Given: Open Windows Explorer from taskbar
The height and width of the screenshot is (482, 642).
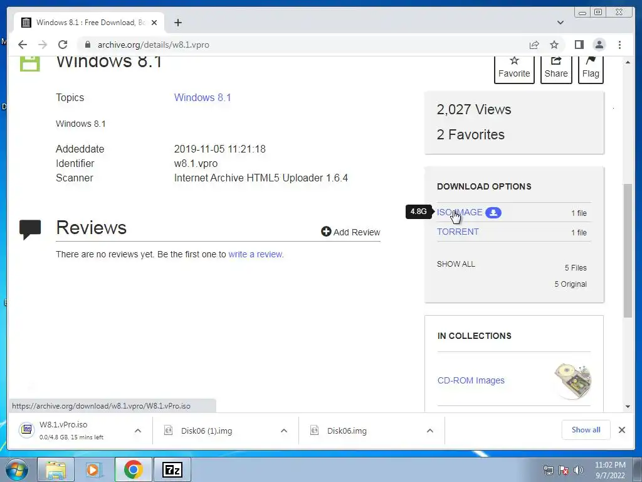Looking at the screenshot, I should [56, 469].
